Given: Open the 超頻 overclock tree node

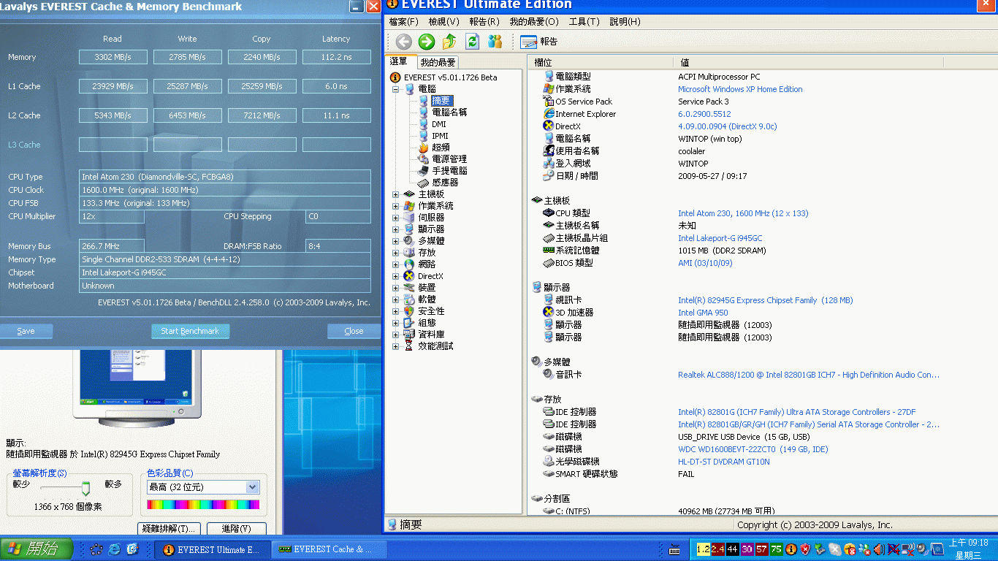Looking at the screenshot, I should coord(441,148).
